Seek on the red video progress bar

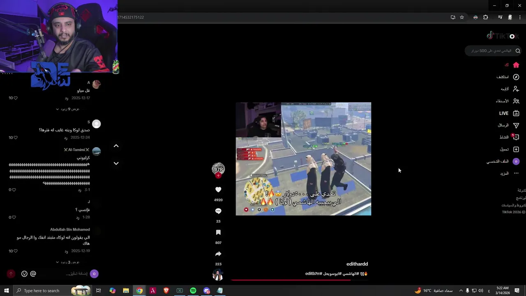299,280
